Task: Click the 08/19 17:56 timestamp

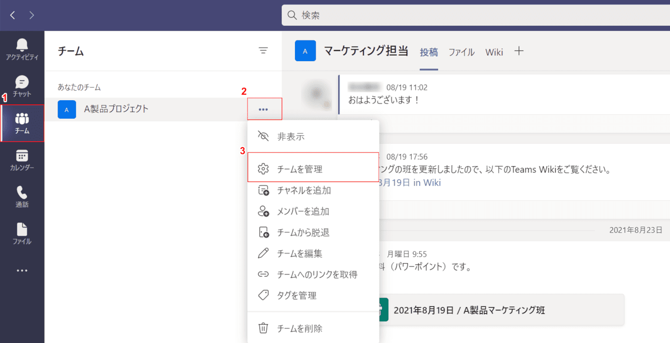Action: pos(407,157)
